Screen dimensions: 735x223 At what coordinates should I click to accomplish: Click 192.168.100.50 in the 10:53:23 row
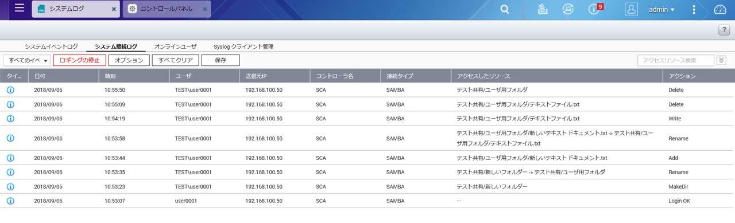tap(264, 186)
